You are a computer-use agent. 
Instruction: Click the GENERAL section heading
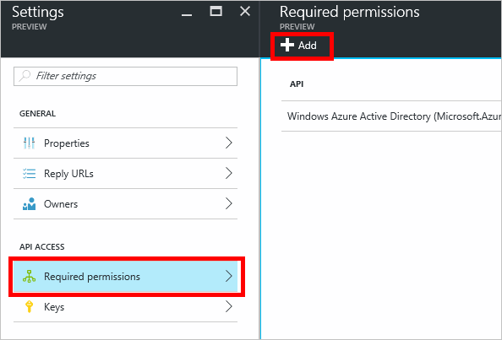(37, 113)
